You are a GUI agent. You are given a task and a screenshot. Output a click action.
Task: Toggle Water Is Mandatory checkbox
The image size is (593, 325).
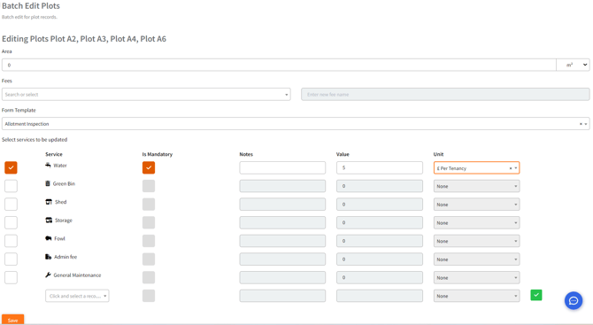click(149, 167)
